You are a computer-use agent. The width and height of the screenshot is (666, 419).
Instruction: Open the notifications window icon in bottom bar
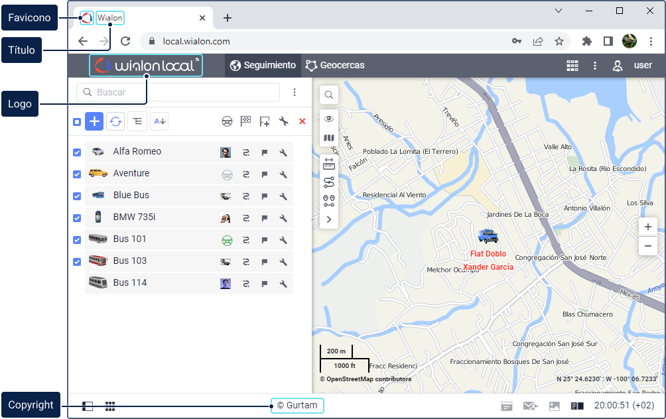click(506, 406)
